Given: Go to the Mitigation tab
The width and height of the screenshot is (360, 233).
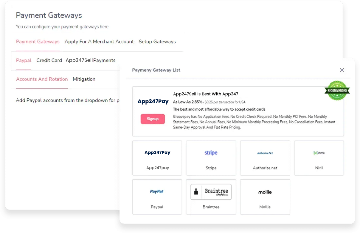Looking at the screenshot, I should point(84,79).
